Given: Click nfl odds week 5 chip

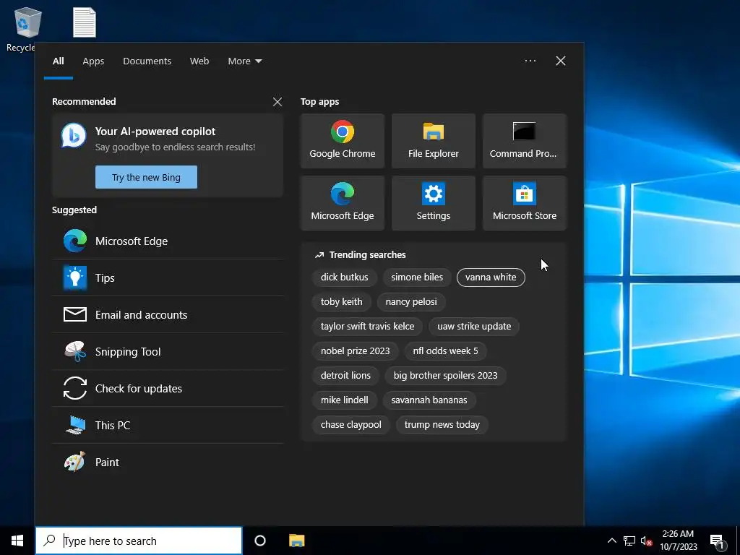Looking at the screenshot, I should pos(445,350).
